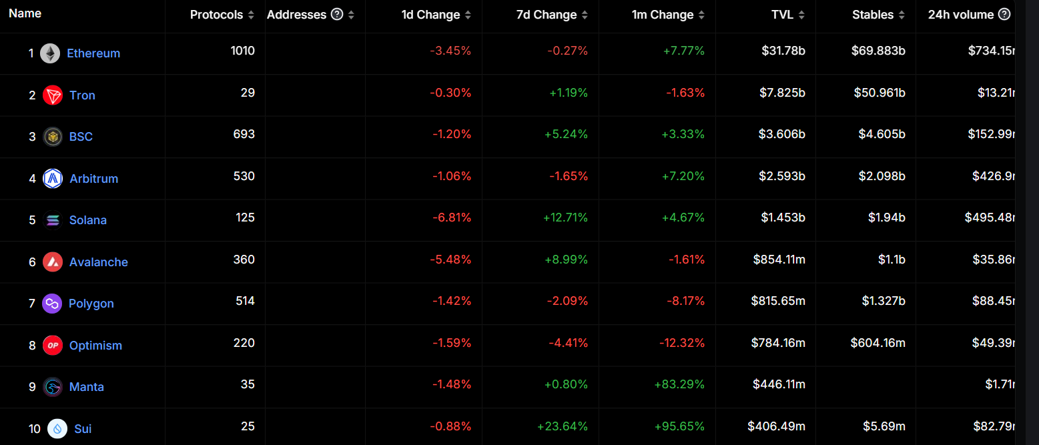
Task: Click the Tron chain logo icon
Action: (53, 95)
